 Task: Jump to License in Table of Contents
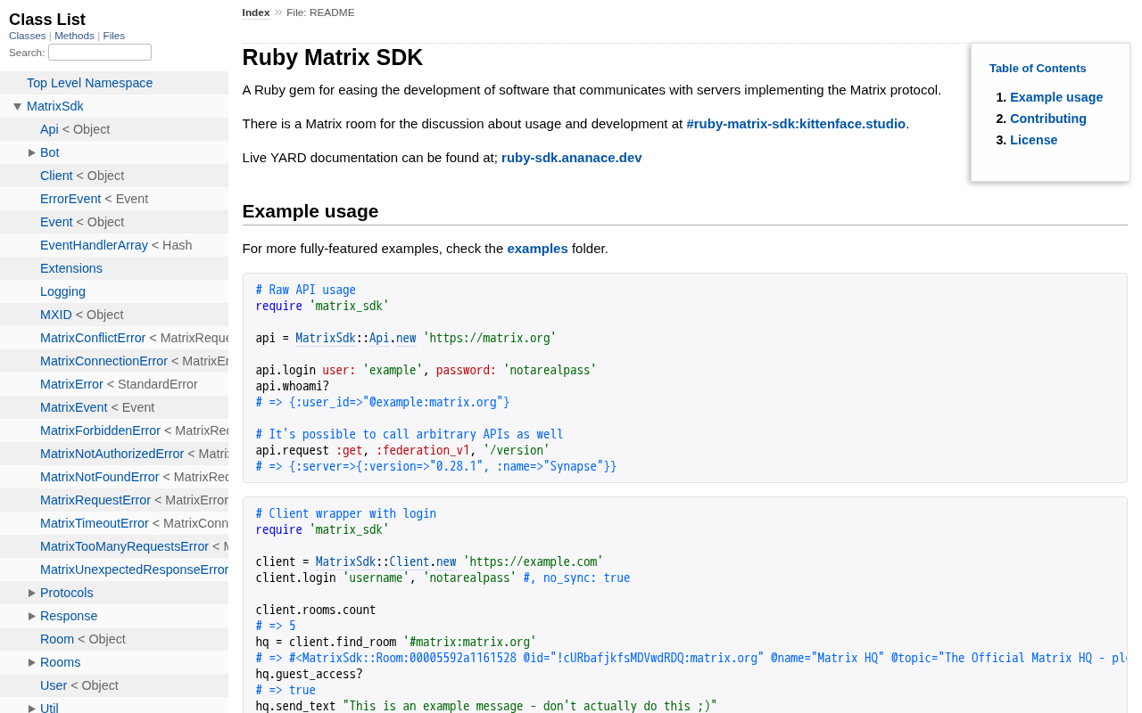click(1033, 140)
